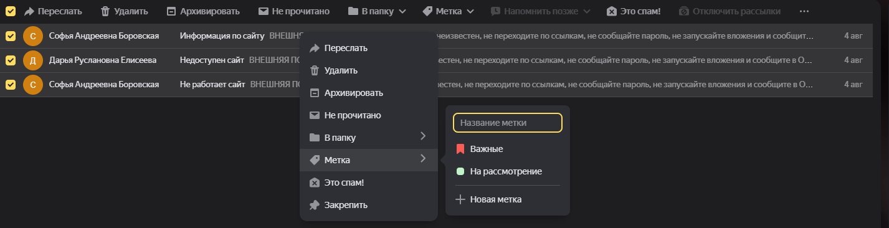The image size is (889, 228).
Task: Click the toolbar Переслать label
Action: [60, 11]
